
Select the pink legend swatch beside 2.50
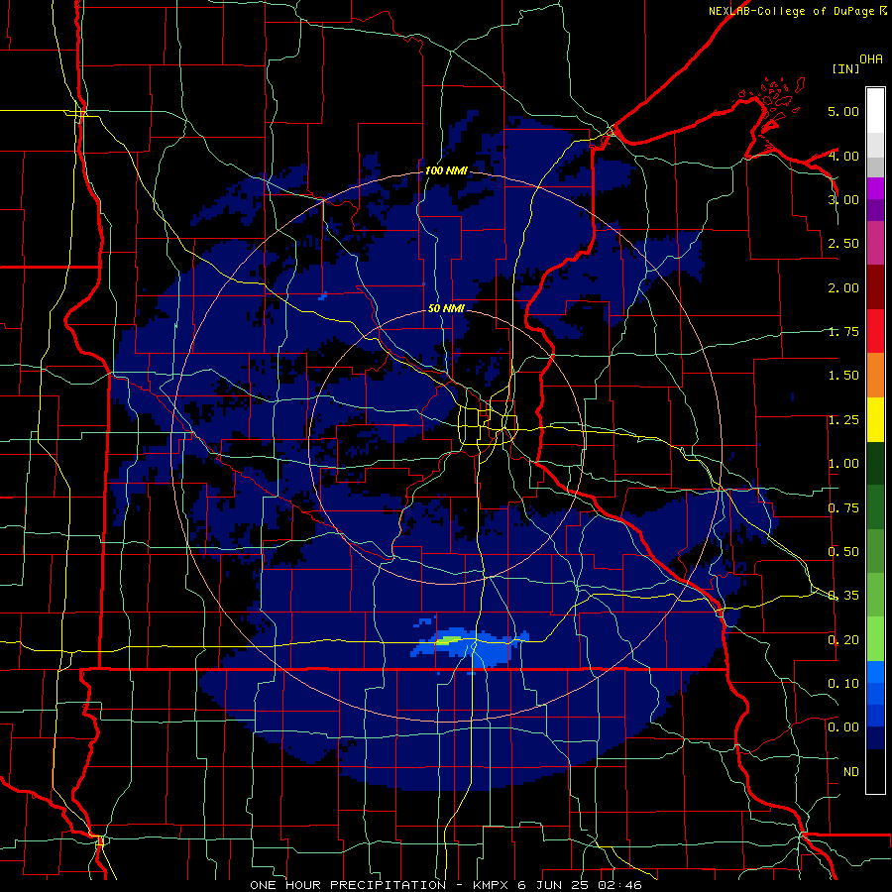(875, 243)
